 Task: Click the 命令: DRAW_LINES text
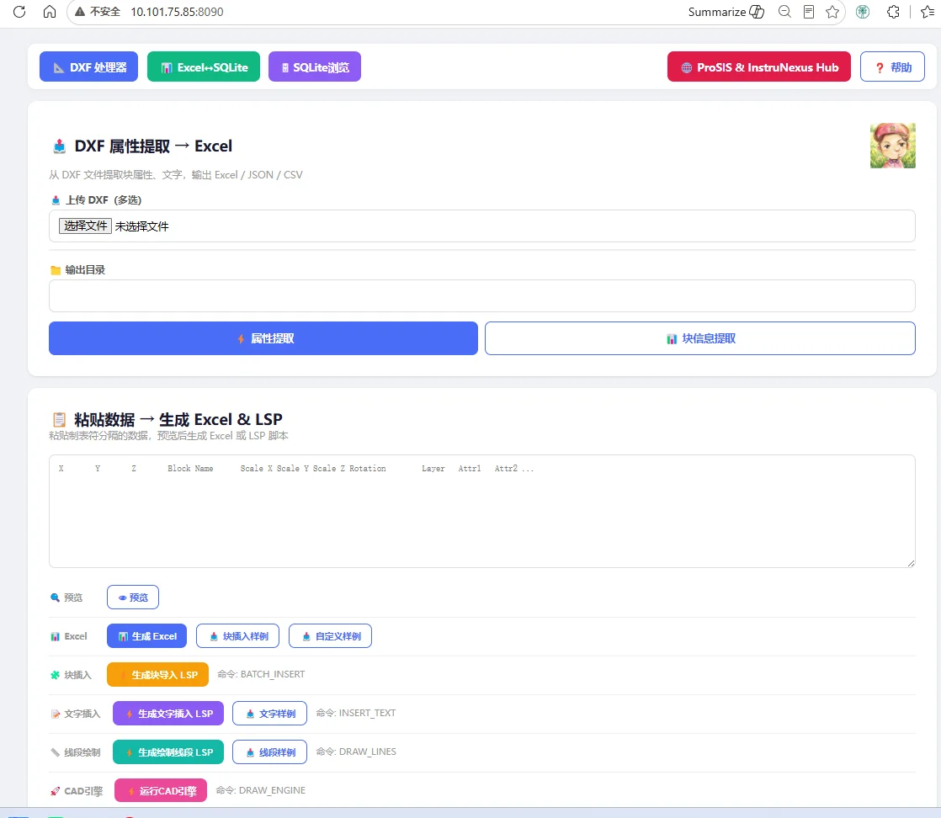tap(356, 752)
